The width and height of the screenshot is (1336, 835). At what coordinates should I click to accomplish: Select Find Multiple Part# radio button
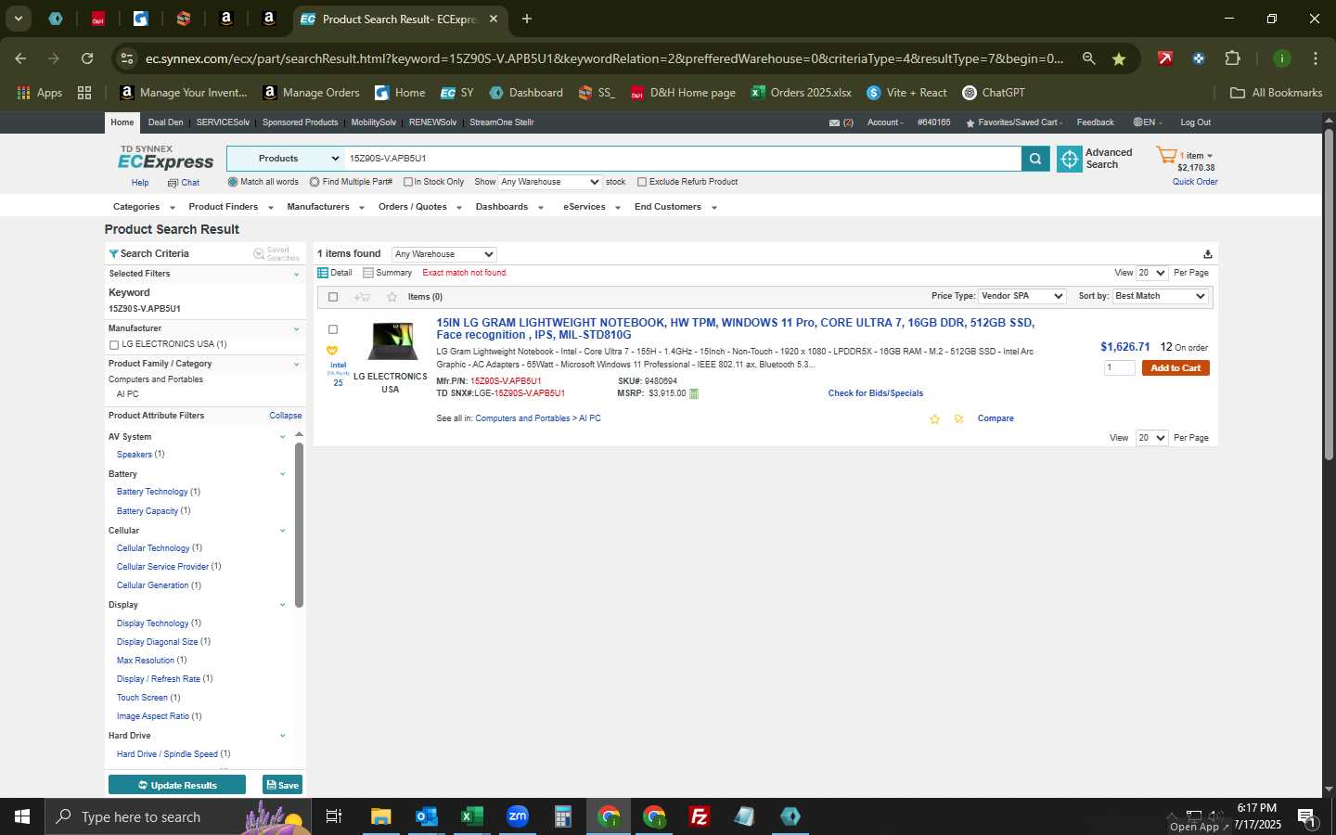click(315, 182)
